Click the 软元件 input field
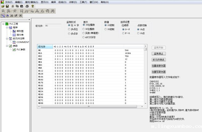 pyautogui.click(x=53, y=26)
